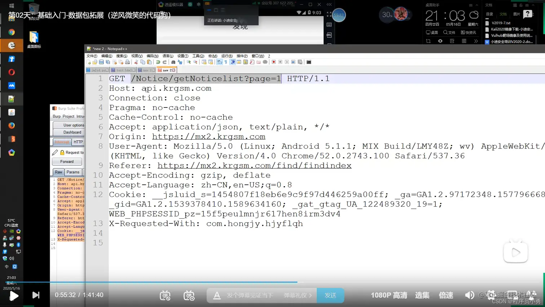Click the Open file toolbar icon

point(95,62)
